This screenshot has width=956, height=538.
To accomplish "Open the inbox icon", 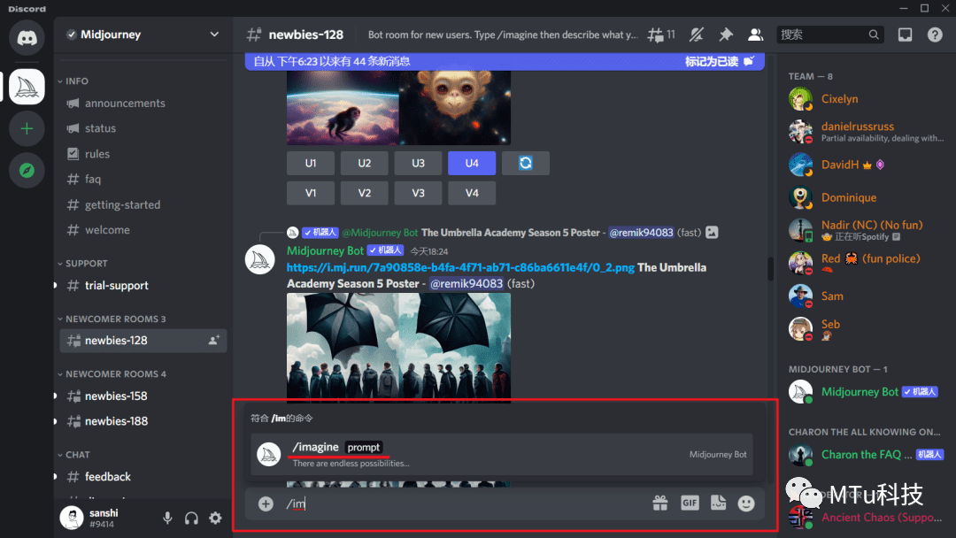I will (x=905, y=35).
